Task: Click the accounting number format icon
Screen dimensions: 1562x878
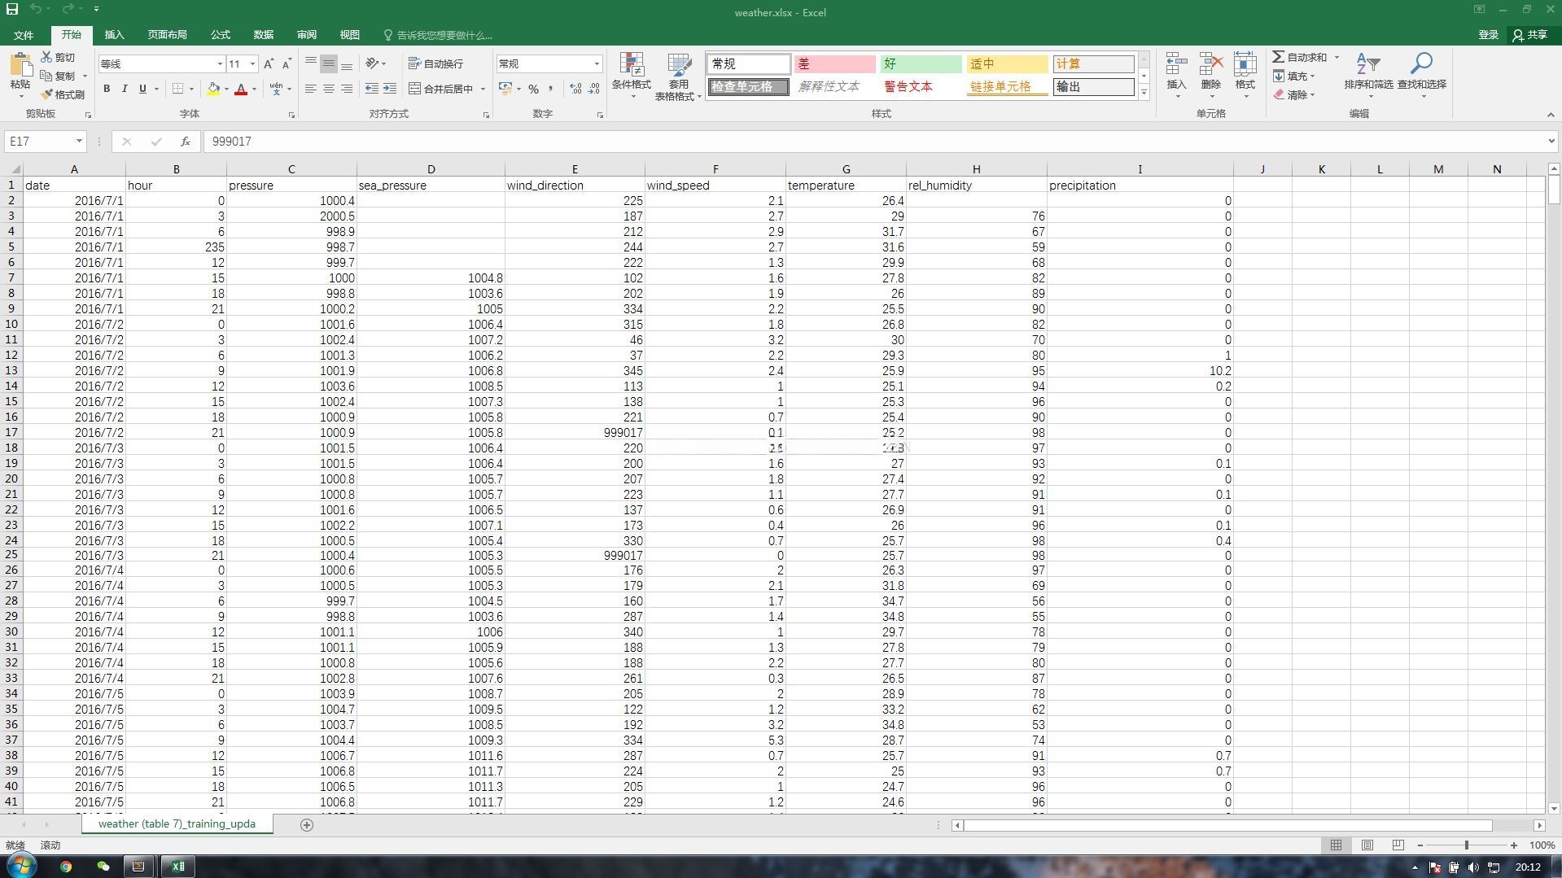Action: pyautogui.click(x=505, y=89)
